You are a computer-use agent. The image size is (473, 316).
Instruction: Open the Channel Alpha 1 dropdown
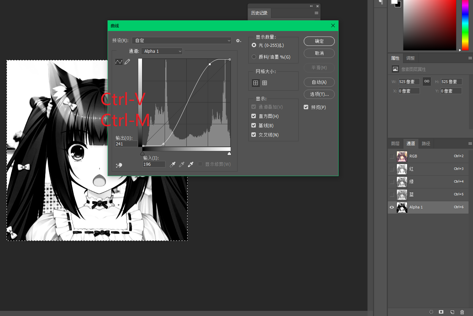[162, 51]
